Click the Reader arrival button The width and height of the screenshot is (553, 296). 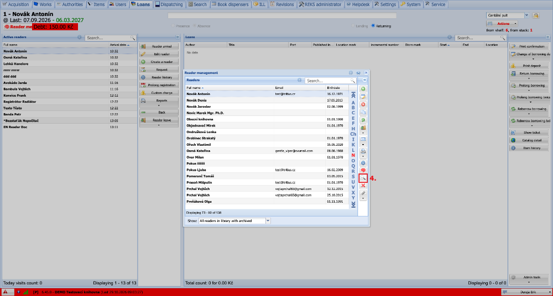(159, 46)
